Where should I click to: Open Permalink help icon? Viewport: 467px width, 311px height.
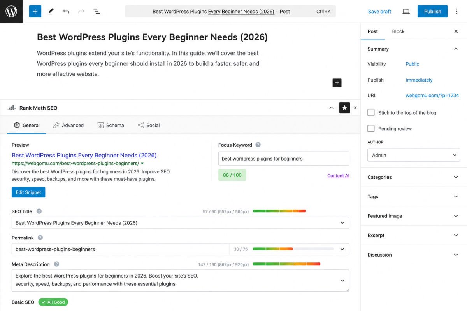pyautogui.click(x=40, y=238)
